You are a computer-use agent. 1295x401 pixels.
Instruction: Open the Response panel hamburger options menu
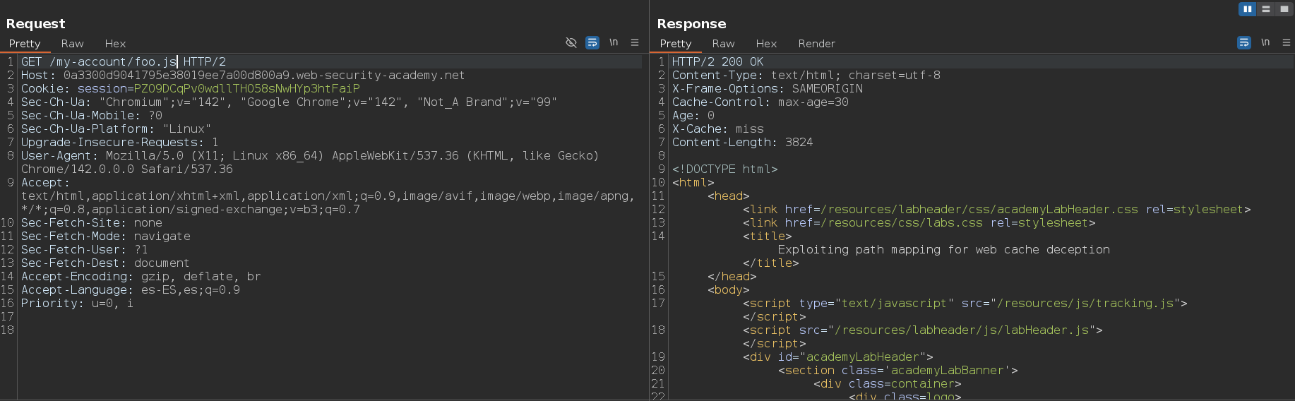1287,43
